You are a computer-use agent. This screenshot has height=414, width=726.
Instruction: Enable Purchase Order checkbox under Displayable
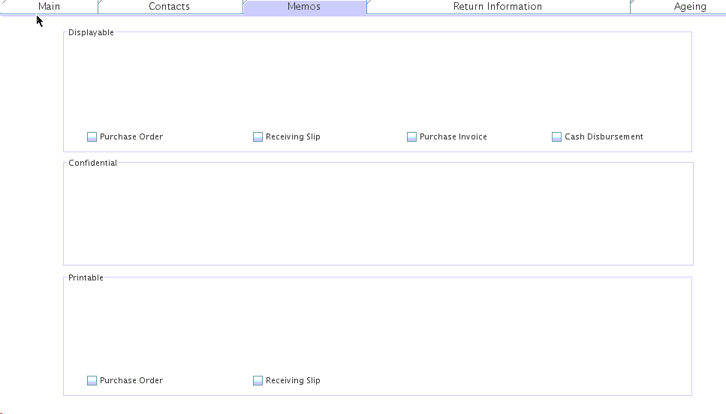(92, 137)
